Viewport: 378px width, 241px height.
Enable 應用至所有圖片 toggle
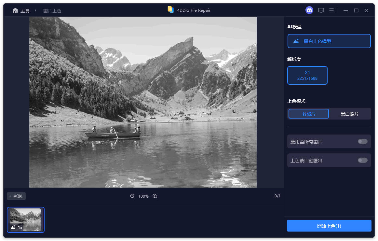[x=362, y=141]
